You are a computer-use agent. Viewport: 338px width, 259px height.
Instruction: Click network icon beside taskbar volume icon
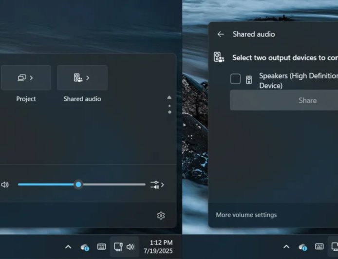coord(118,247)
